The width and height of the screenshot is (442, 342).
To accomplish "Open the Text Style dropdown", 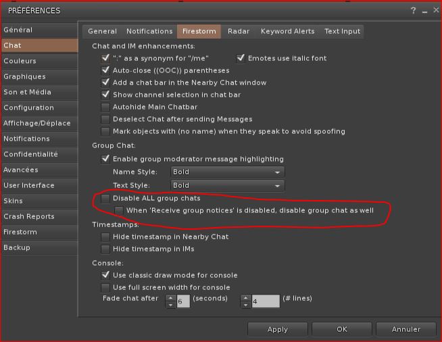I will [228, 185].
